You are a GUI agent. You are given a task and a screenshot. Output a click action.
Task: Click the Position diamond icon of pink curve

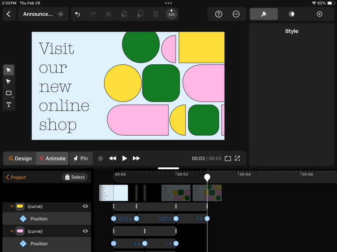click(x=23, y=244)
